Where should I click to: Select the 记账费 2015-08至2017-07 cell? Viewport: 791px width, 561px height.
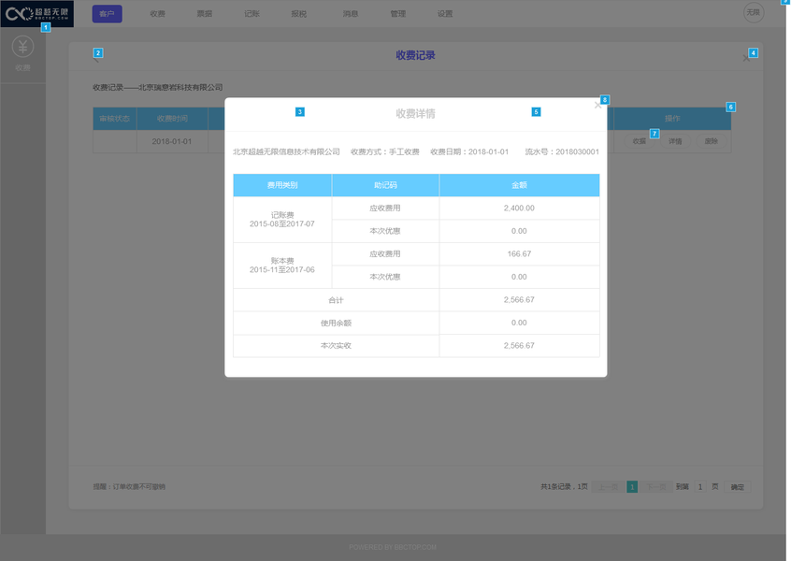click(282, 220)
